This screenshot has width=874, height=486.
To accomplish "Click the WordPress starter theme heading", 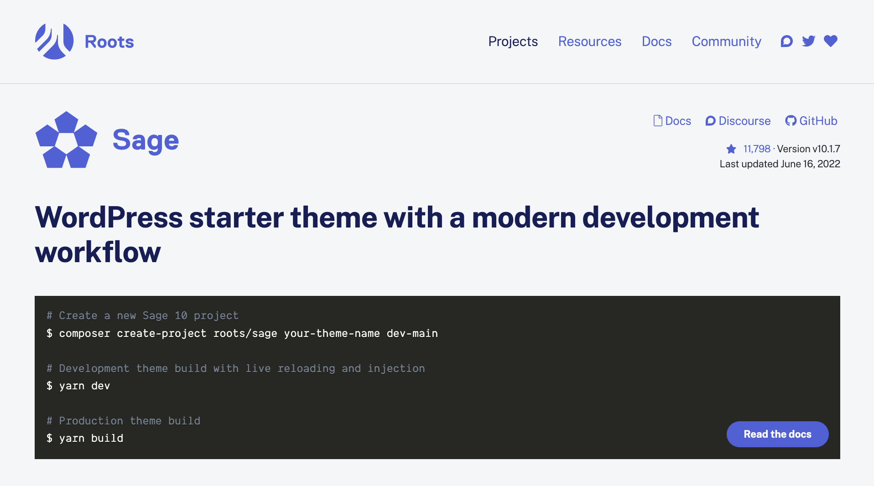I will pos(397,234).
